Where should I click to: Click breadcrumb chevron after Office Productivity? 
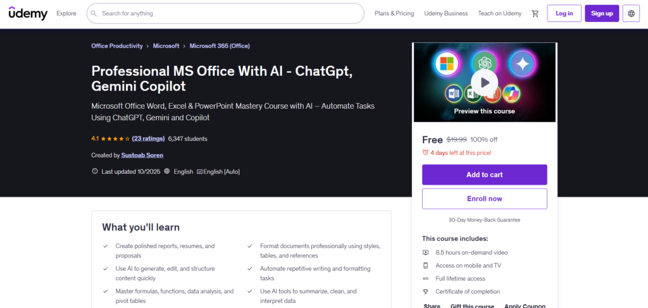147,46
